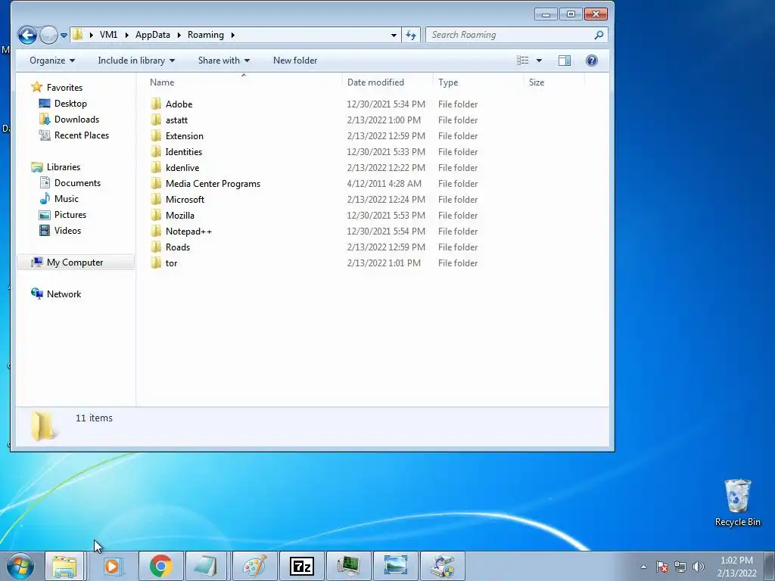
Task: Select the Microsoft folder
Action: pyautogui.click(x=185, y=200)
